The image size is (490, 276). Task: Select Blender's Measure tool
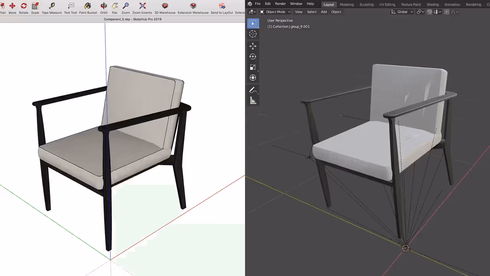click(x=253, y=101)
